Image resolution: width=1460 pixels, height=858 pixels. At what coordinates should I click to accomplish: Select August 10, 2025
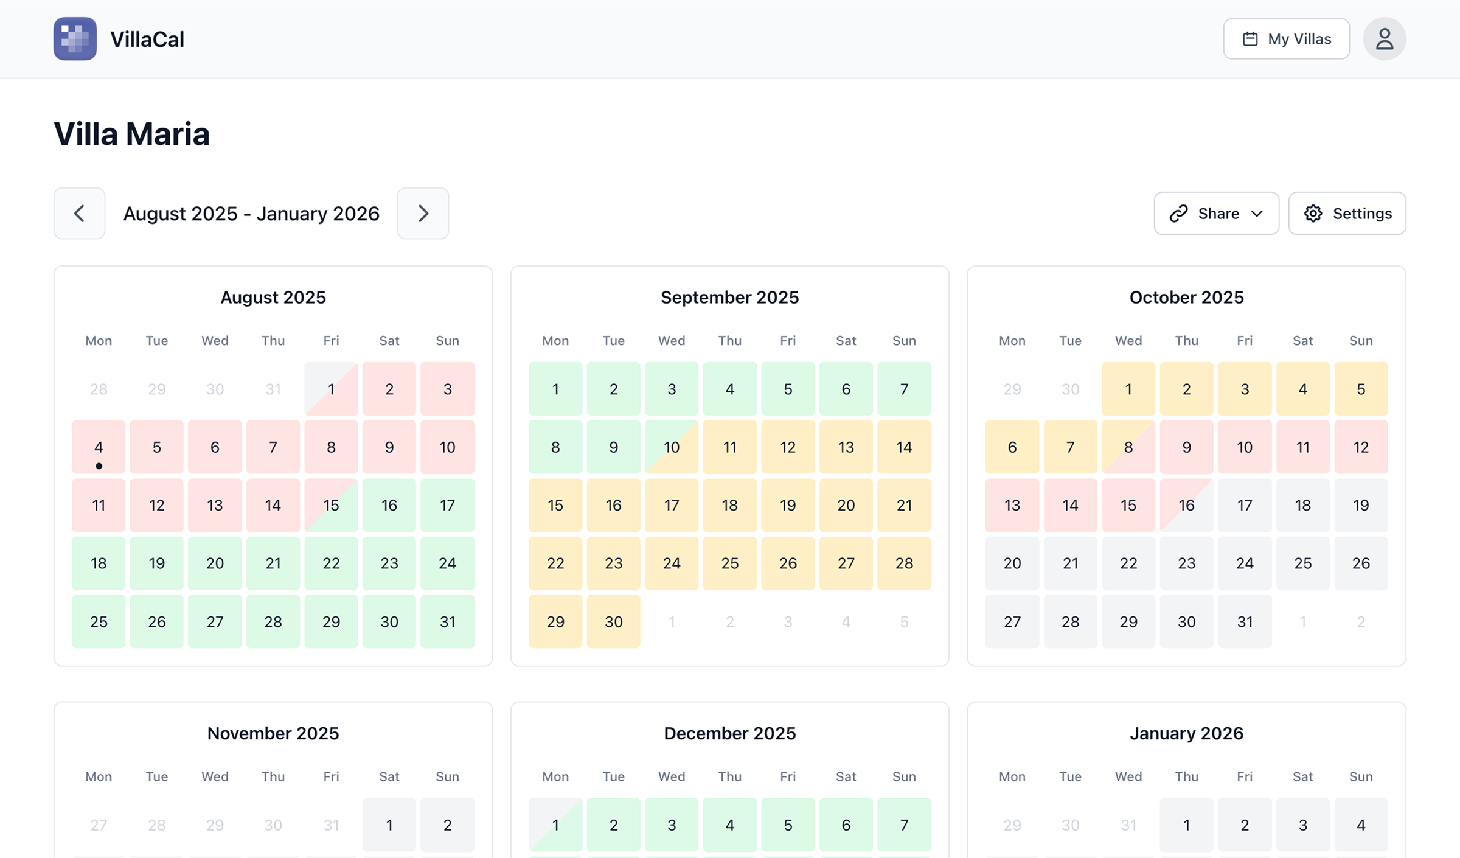pyautogui.click(x=447, y=447)
